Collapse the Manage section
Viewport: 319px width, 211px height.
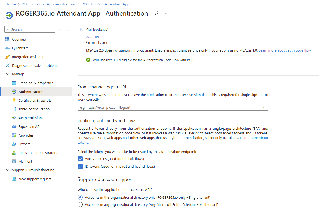click(8, 74)
